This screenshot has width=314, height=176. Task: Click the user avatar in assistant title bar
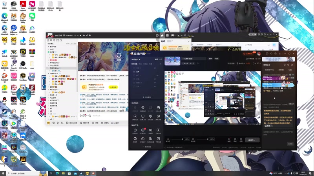click(259, 54)
